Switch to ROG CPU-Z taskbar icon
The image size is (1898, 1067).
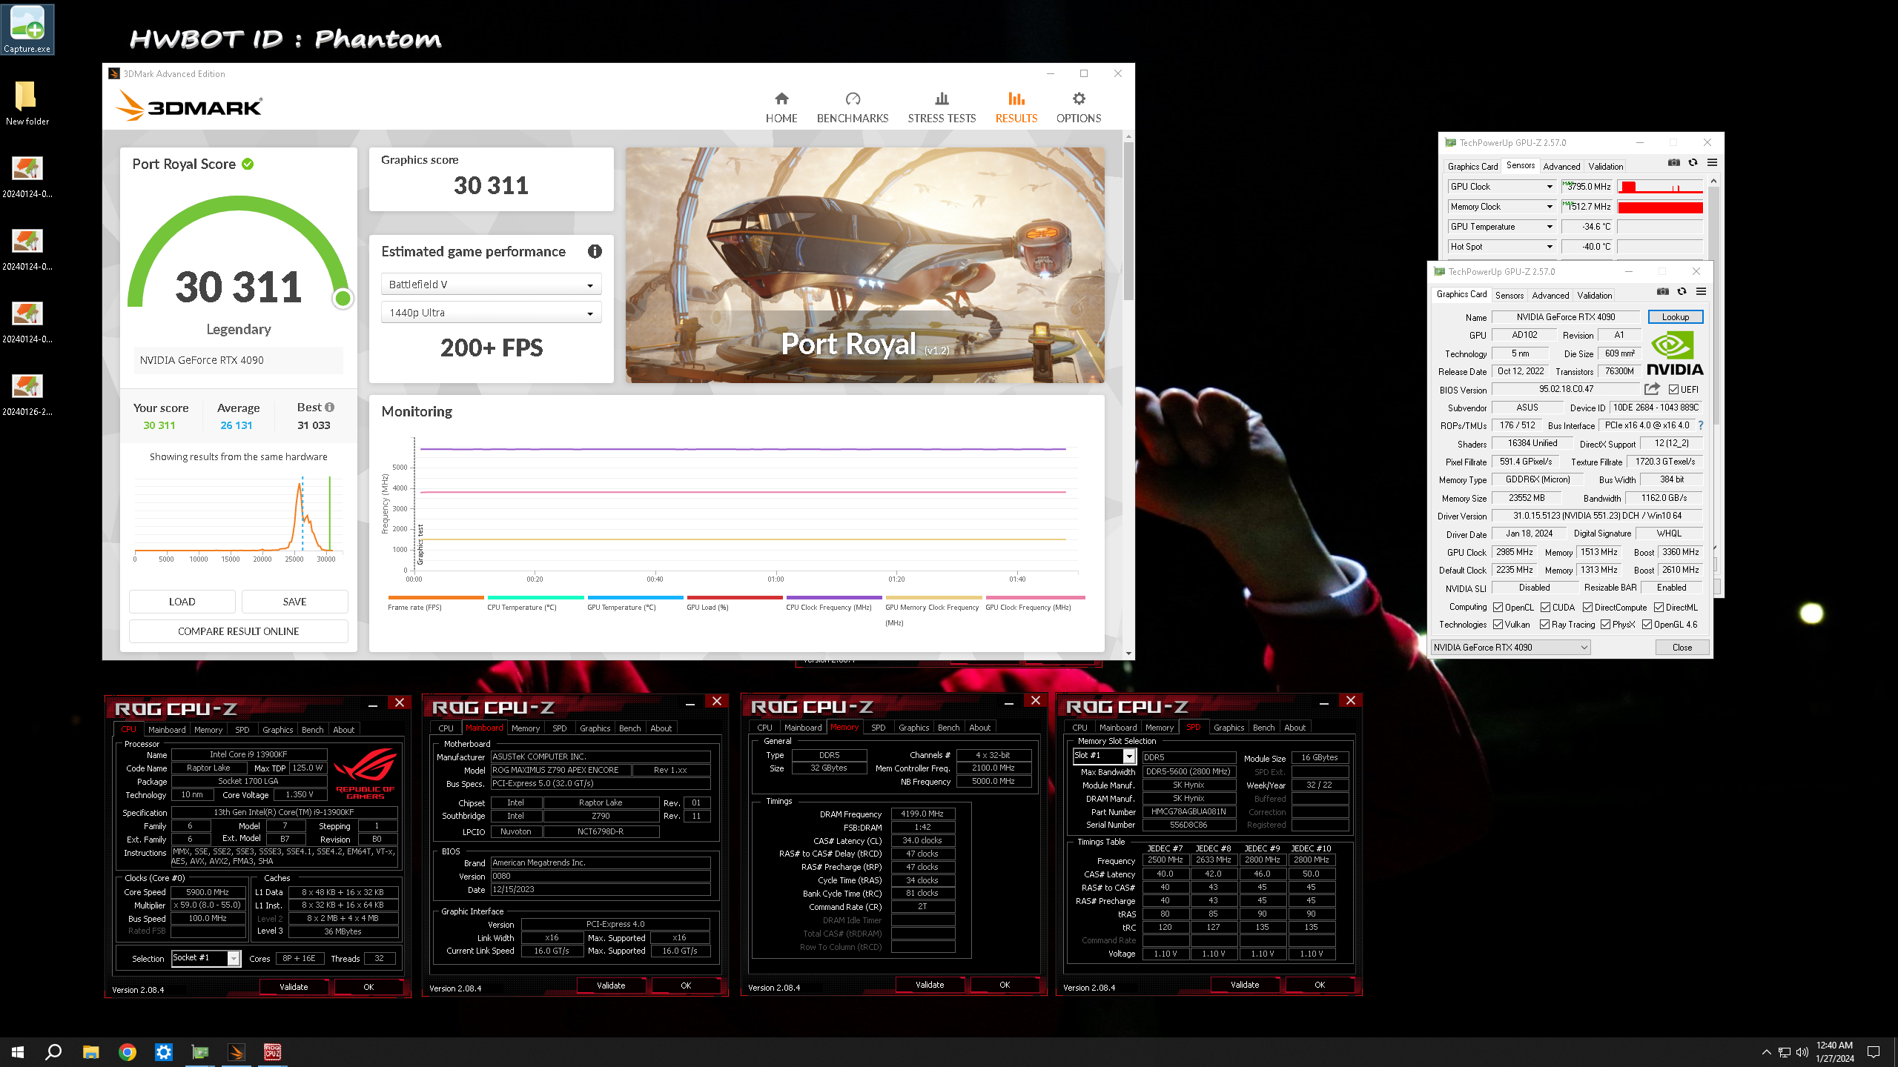pyautogui.click(x=273, y=1051)
